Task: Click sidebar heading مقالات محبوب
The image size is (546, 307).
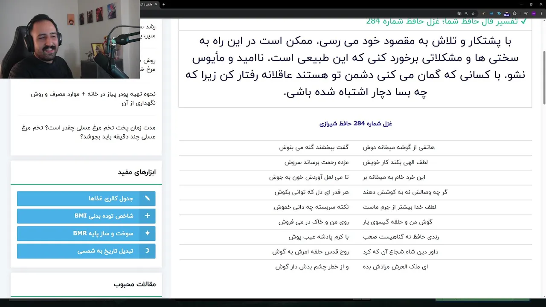Action: click(135, 284)
